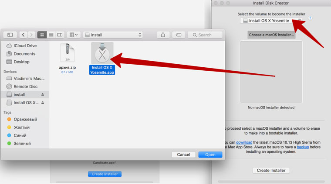This screenshot has height=184, width=331.
Task: Go forward with the right chevron
Action: pyautogui.click(x=31, y=35)
